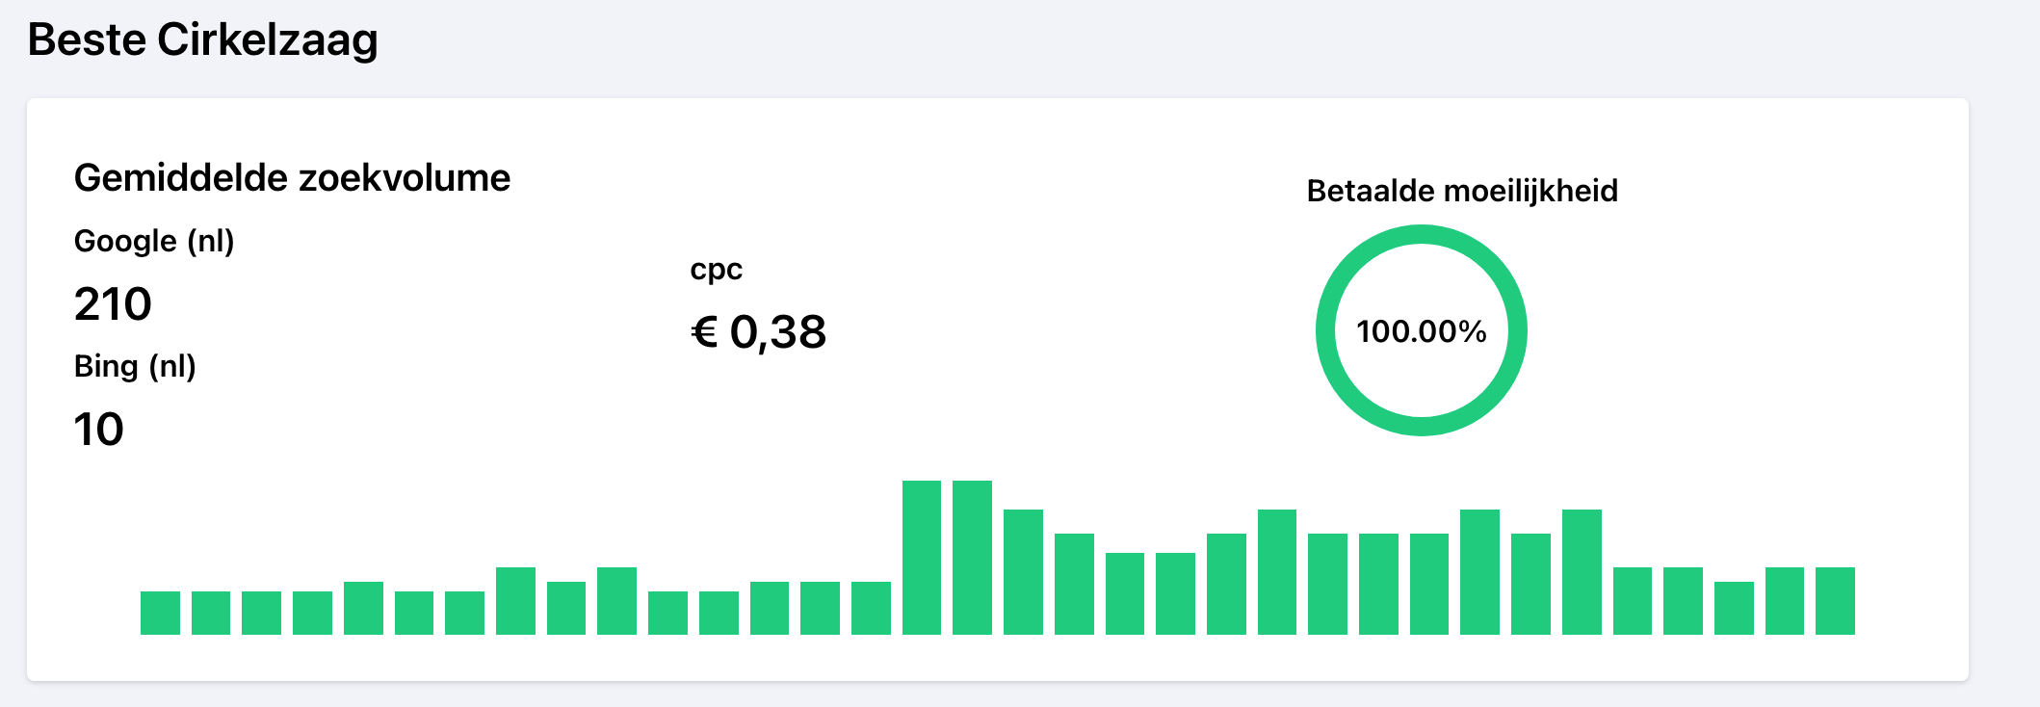This screenshot has height=707, width=2040.
Task: Click the second-to-last bar in the chart
Action: tap(1785, 601)
